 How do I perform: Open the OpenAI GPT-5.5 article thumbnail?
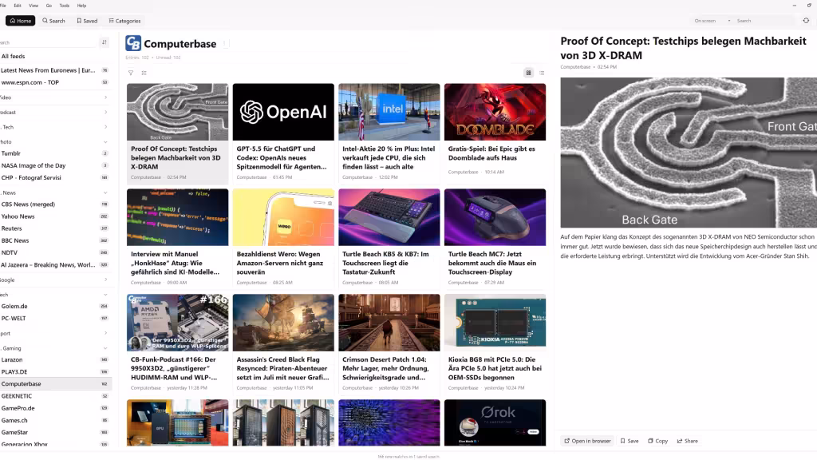(x=283, y=112)
